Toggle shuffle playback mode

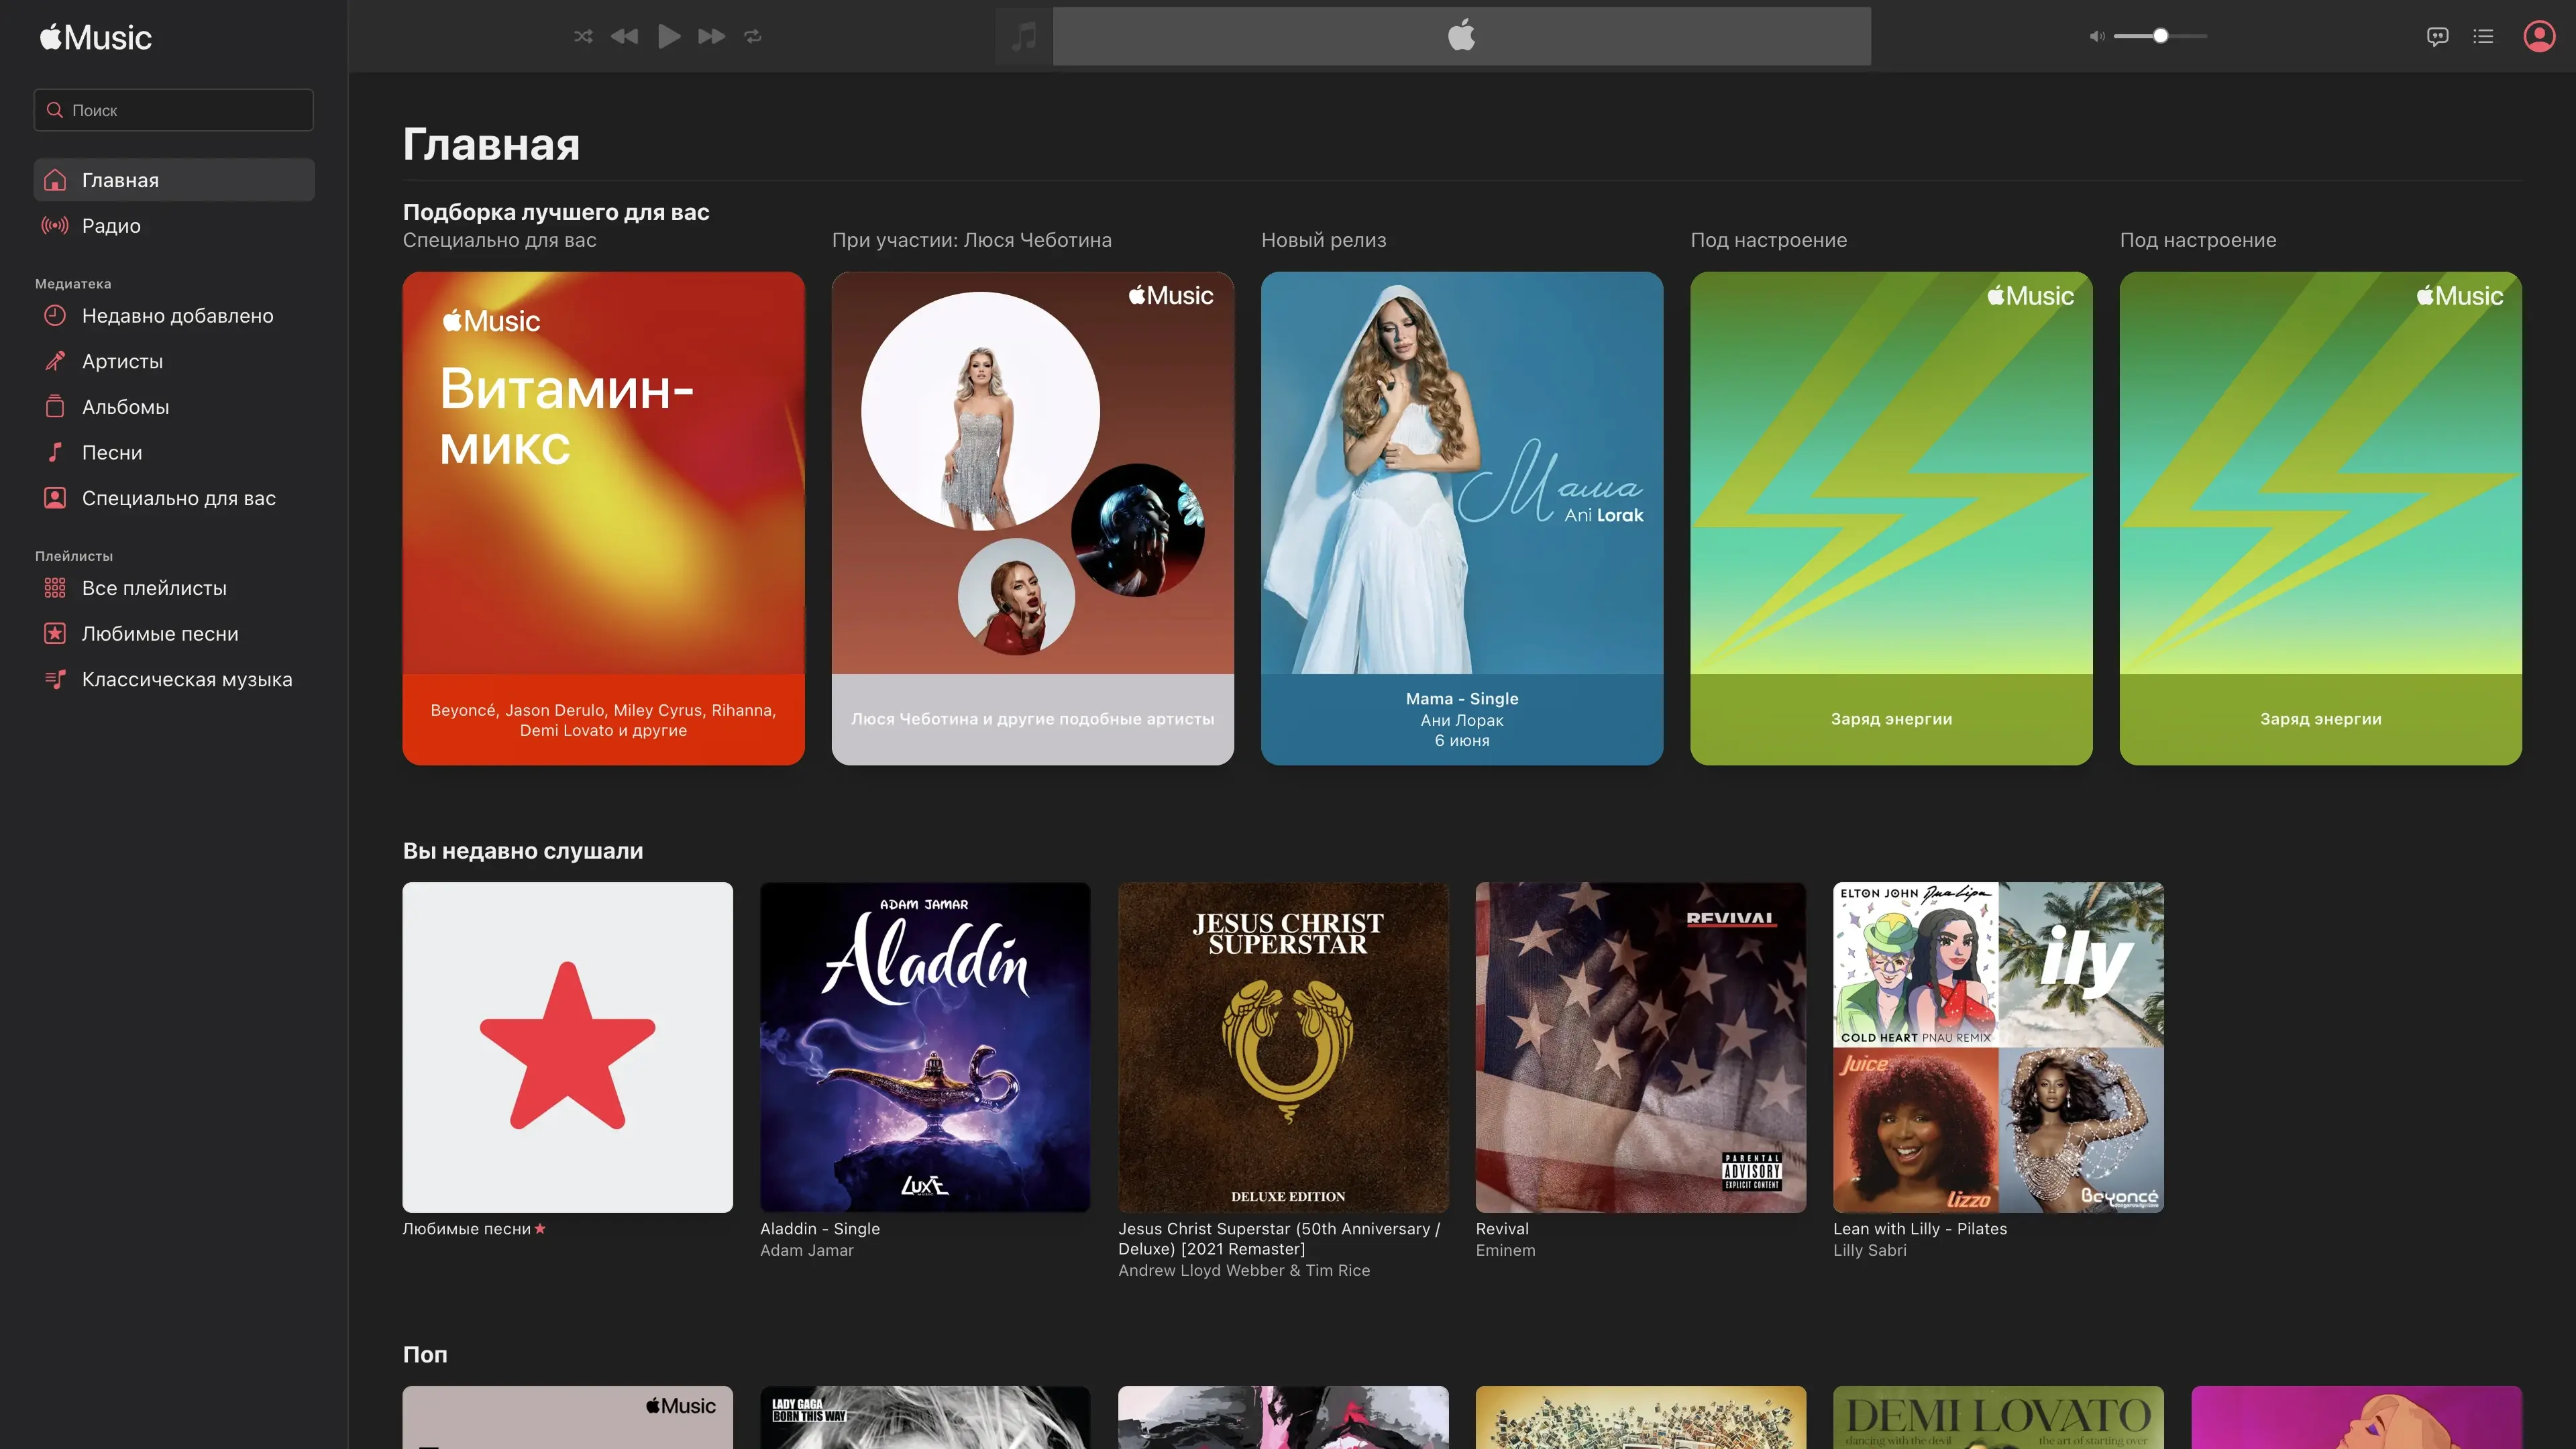pyautogui.click(x=583, y=37)
